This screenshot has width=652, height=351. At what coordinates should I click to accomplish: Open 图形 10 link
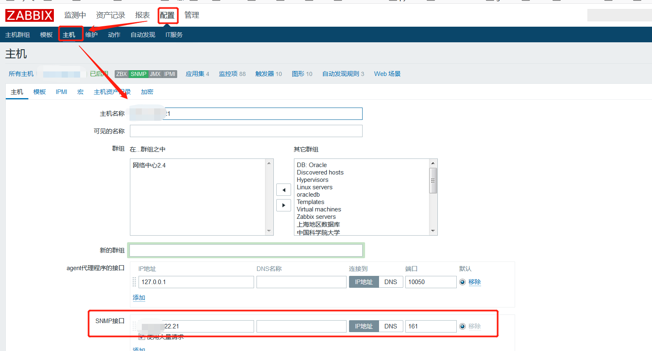point(302,74)
